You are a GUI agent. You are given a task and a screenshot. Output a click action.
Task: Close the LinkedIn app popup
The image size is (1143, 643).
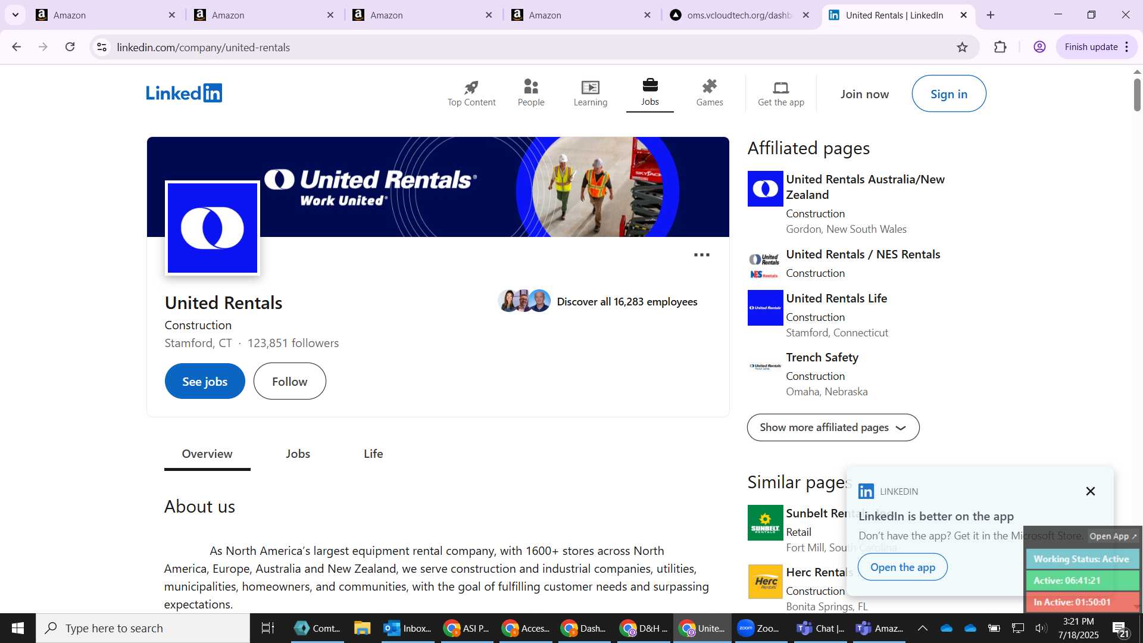pos(1090,491)
